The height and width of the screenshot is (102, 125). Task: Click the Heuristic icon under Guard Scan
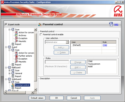tap(16, 62)
